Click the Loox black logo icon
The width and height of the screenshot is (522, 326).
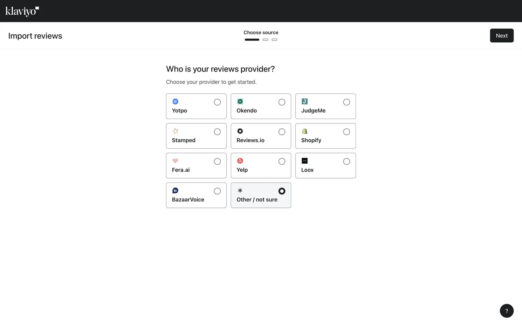click(x=304, y=161)
